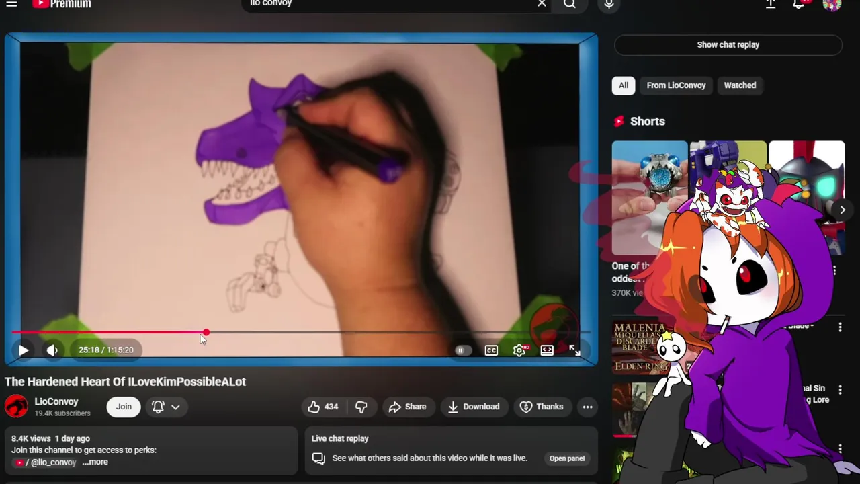Enter fullscreen mode
Viewport: 860px width, 484px height.
click(574, 350)
